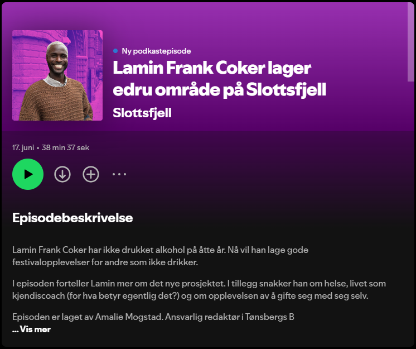
Task: Open the Slottsfjell podcast show page
Action: tap(142, 113)
